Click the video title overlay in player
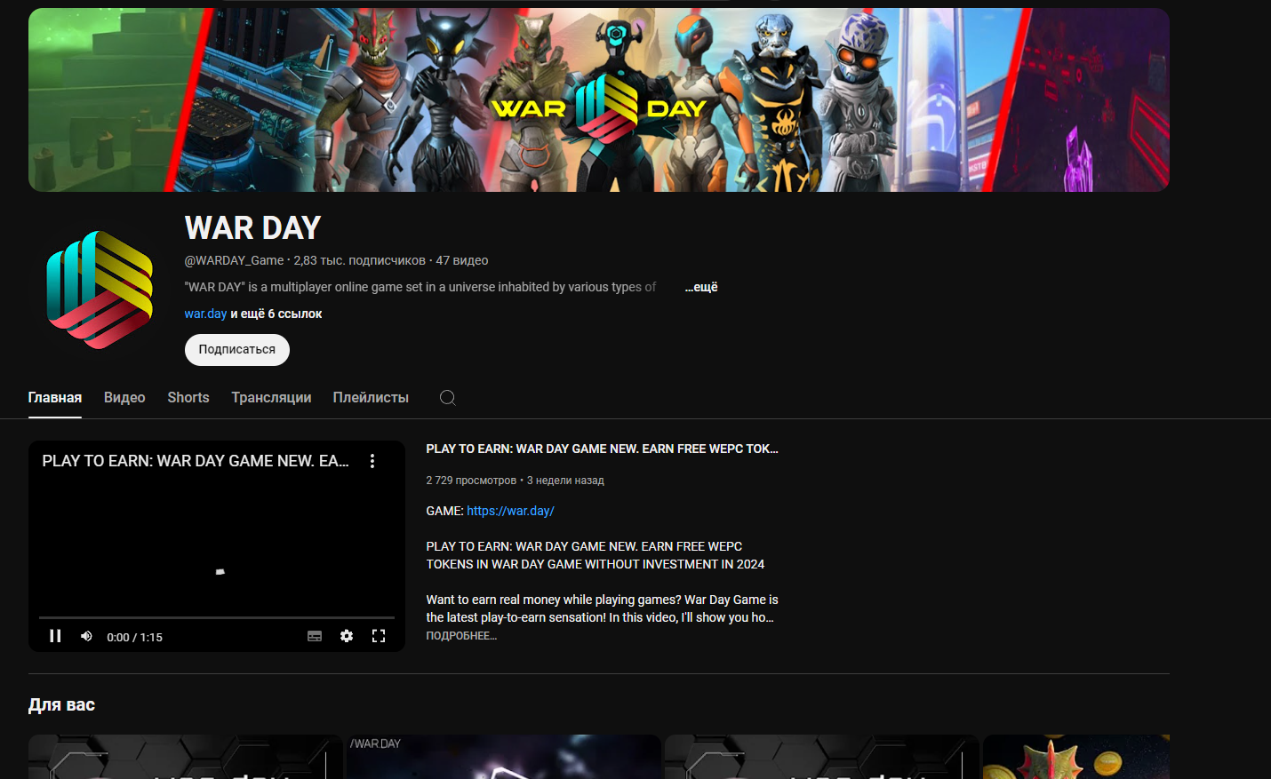This screenshot has width=1271, height=779. 196,461
